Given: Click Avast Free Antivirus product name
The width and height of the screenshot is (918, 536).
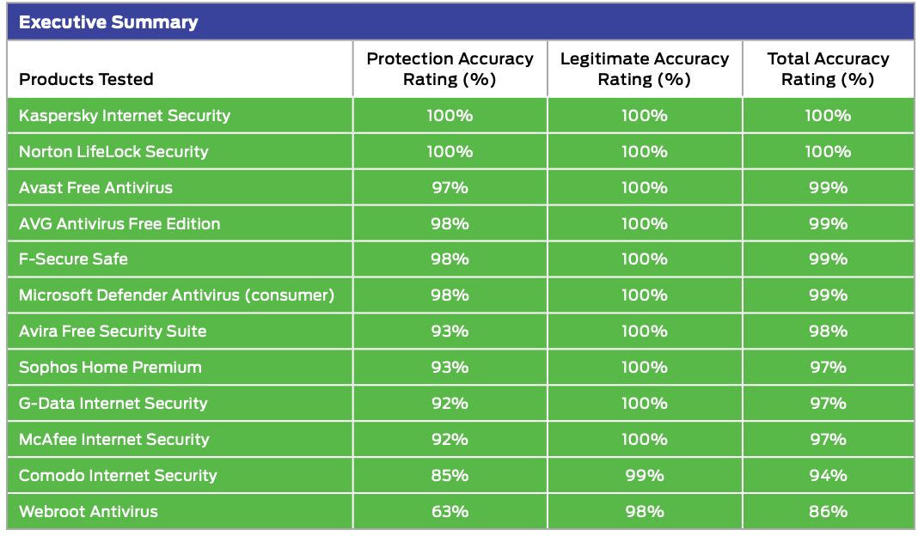Looking at the screenshot, I should tap(95, 187).
